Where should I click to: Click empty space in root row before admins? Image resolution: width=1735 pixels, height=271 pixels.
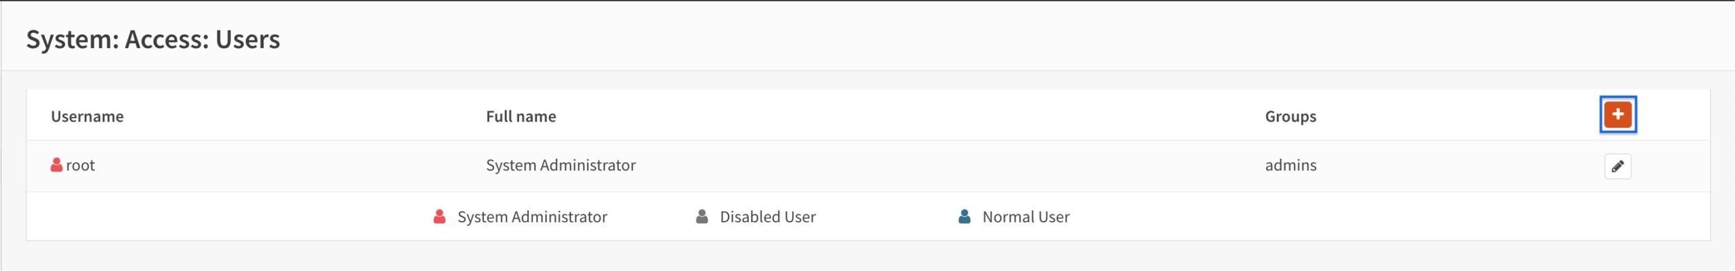949,166
